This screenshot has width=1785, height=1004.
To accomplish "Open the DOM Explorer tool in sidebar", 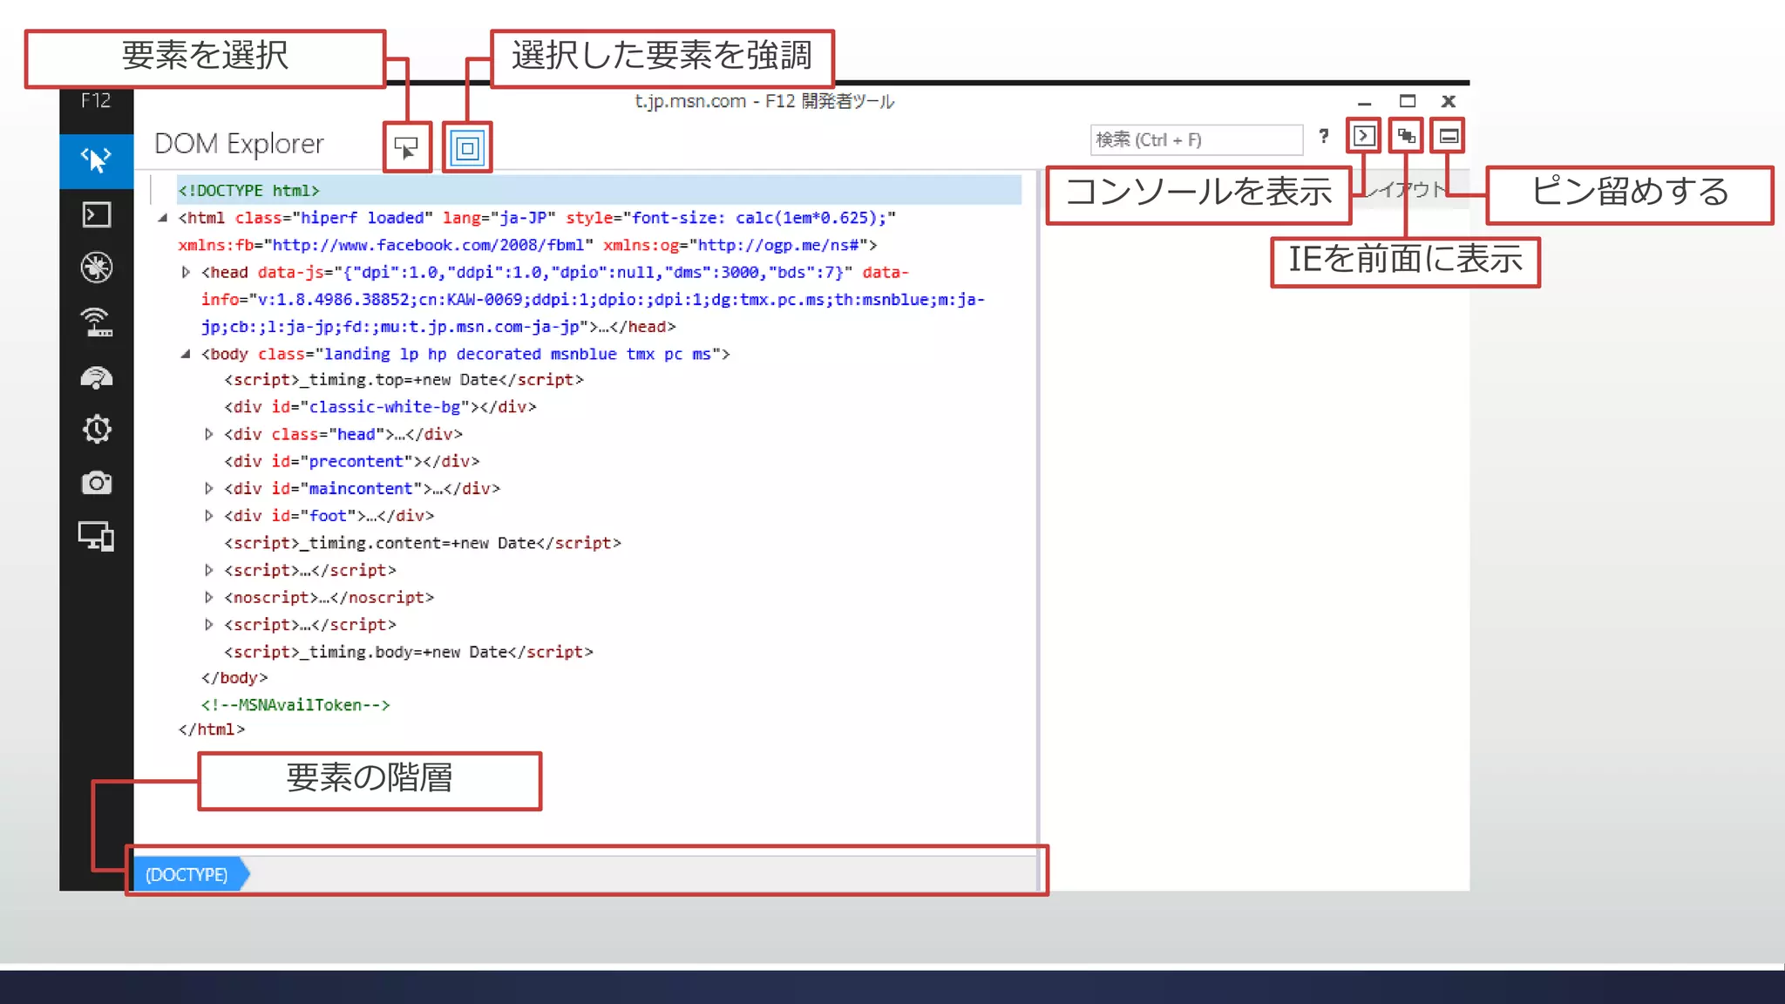I will pos(96,160).
